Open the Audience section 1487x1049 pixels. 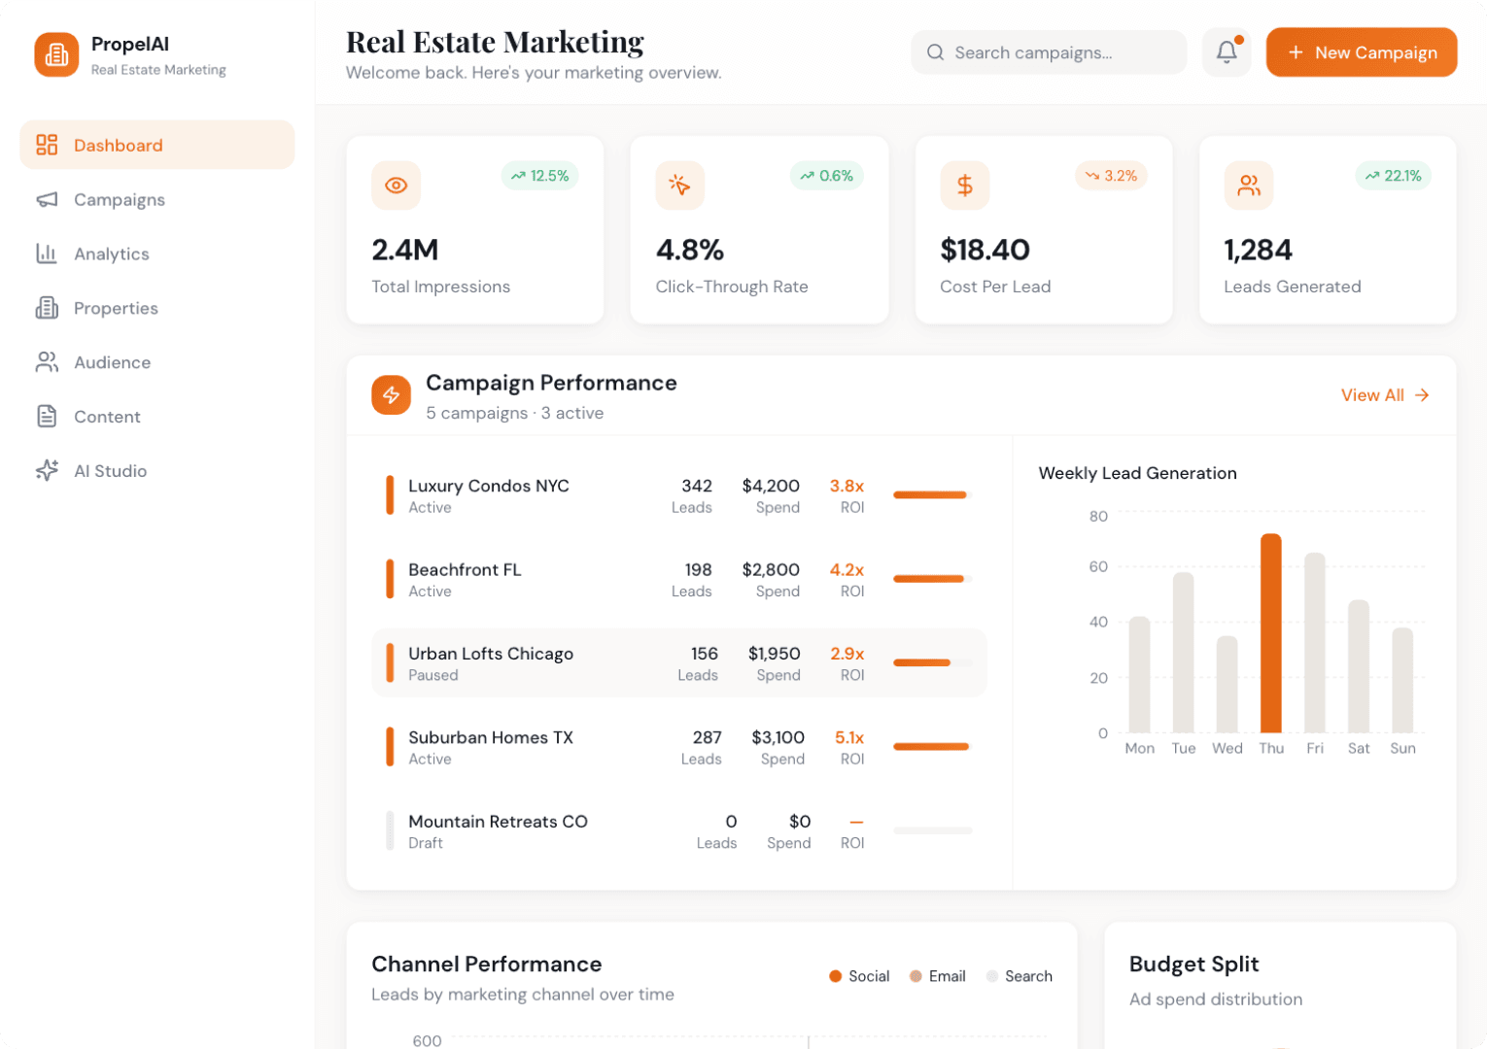pos(112,362)
